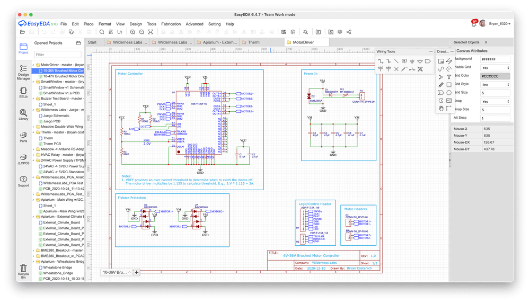Click the JLCPCB sidebar icon
530x303 pixels.
23,158
